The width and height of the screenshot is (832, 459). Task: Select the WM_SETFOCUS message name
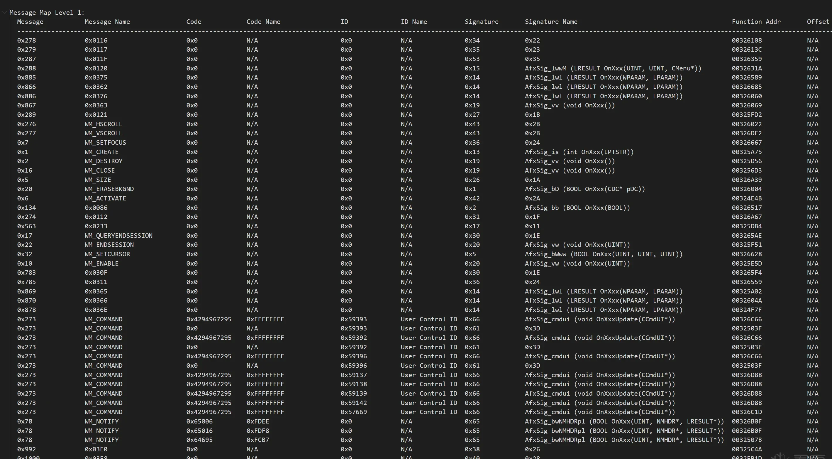[x=105, y=143]
